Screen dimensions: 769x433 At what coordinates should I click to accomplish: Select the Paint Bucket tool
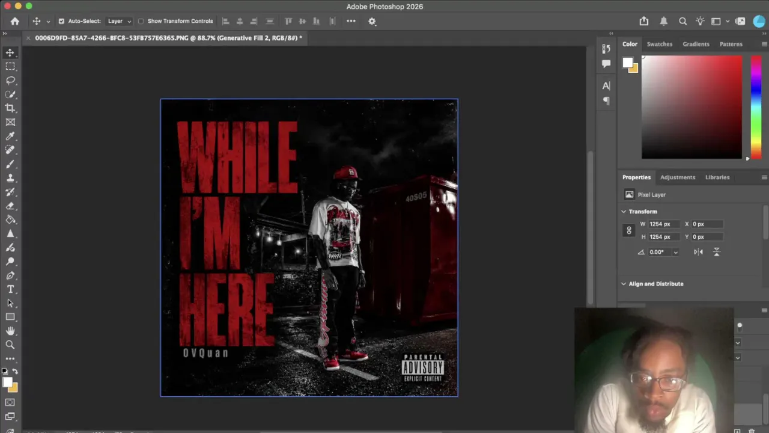[10, 220]
